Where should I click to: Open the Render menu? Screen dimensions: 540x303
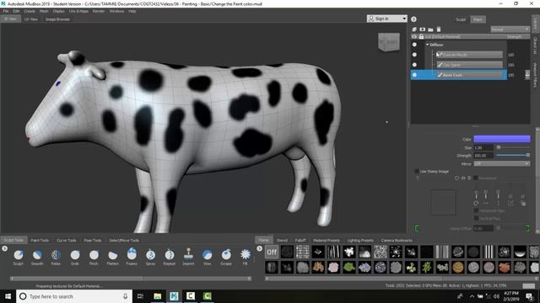coord(99,11)
